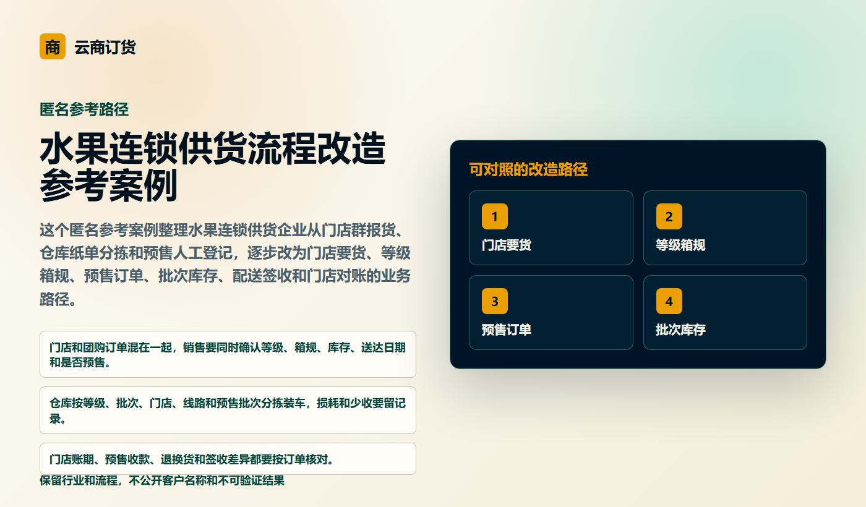The height and width of the screenshot is (507, 866).
Task: Click the number 2 step badge
Action: coord(669,216)
